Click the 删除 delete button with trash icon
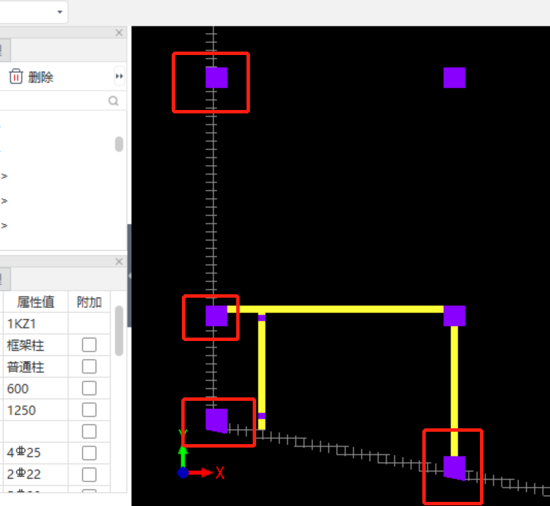This screenshot has height=506, width=550. click(x=31, y=77)
